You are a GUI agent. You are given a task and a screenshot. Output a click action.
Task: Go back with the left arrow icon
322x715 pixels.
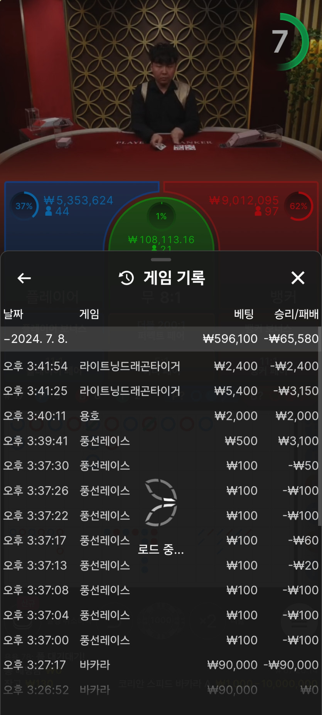pyautogui.click(x=24, y=278)
